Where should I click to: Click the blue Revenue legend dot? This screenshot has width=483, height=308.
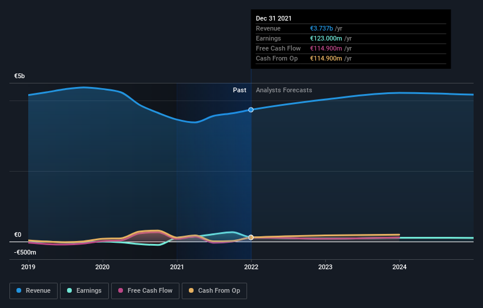(19, 290)
